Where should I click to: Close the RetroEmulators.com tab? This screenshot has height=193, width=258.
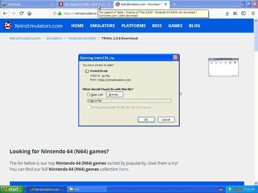[166, 4]
